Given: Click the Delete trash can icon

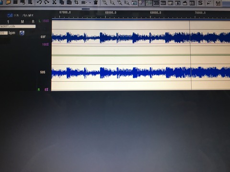Looking at the screenshot, I should pos(96,2).
